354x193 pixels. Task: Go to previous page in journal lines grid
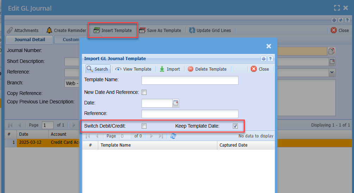point(19,125)
